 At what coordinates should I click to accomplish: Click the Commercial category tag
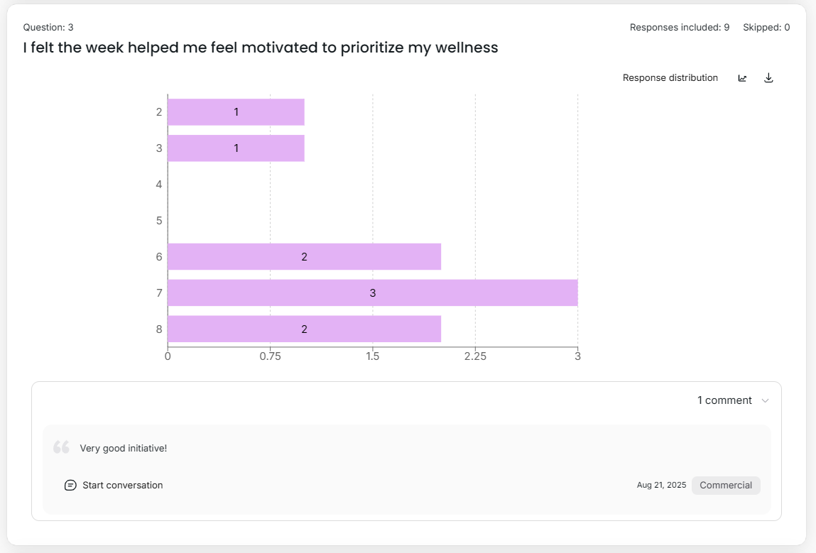click(725, 485)
